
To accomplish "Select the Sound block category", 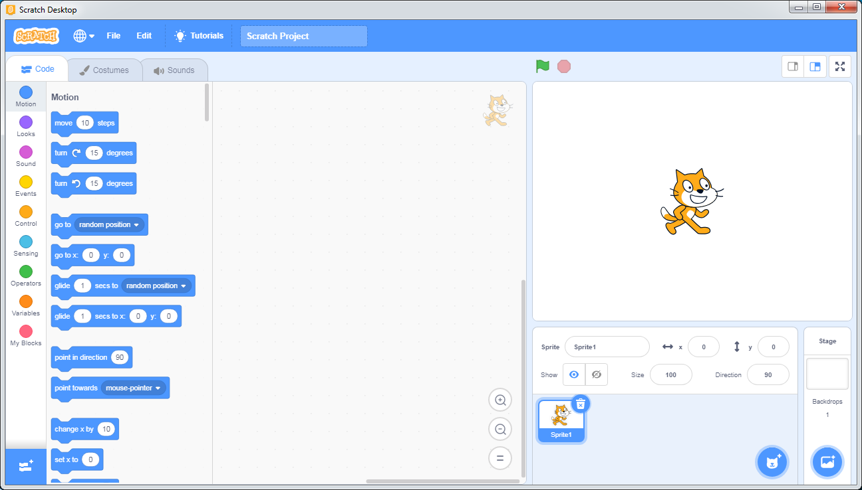I will coord(26,157).
